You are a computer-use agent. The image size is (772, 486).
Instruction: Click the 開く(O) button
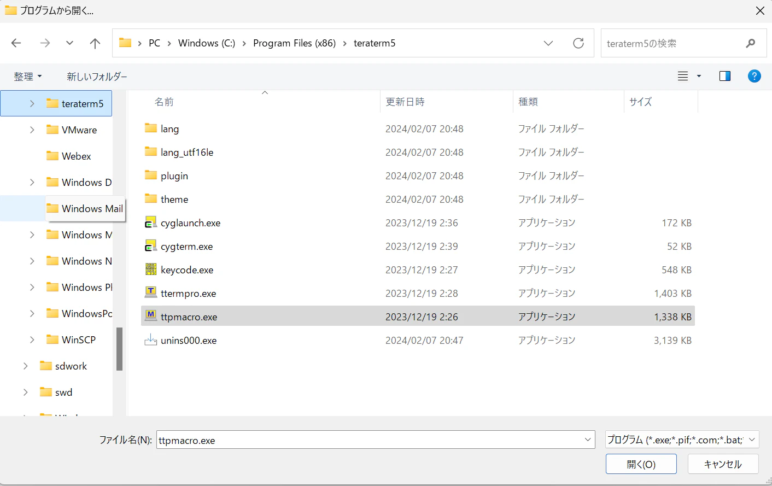[641, 464]
